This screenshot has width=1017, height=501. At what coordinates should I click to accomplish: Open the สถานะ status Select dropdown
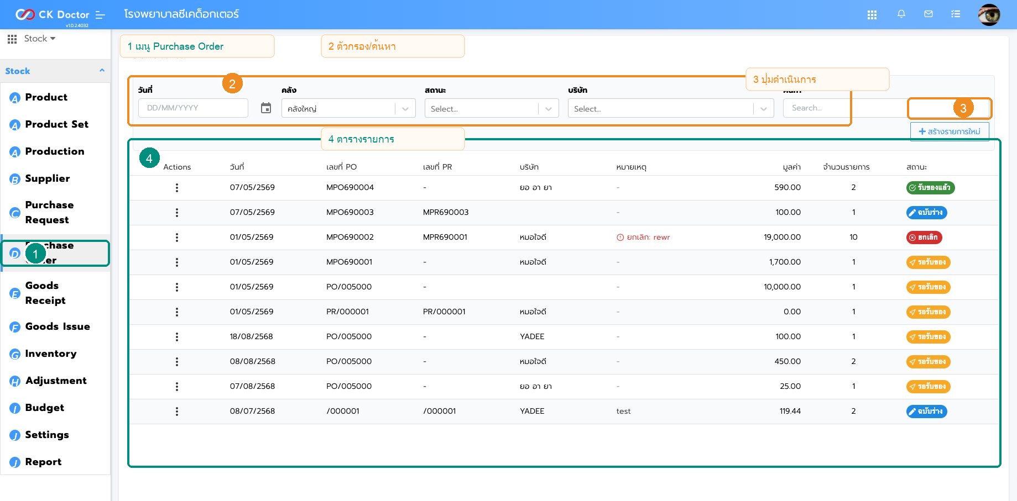[x=492, y=108]
